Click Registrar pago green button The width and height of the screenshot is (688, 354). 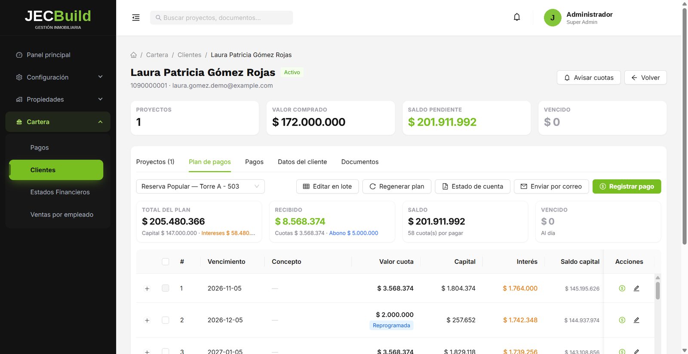click(x=627, y=186)
